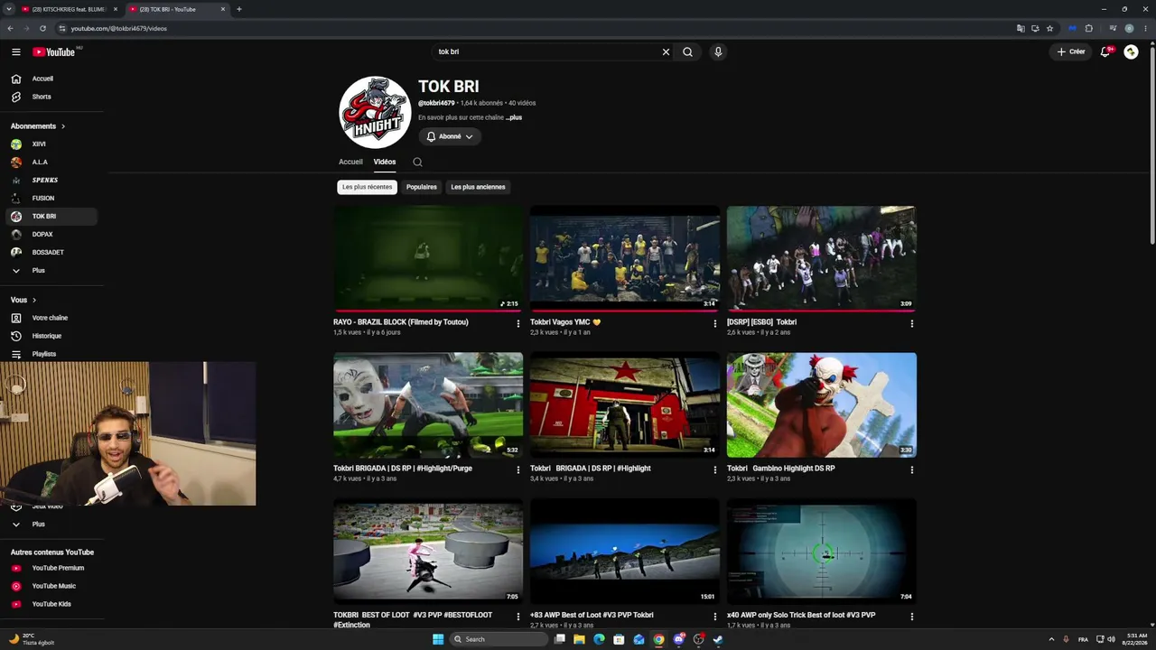Reload the page in the browser
Image resolution: width=1156 pixels, height=650 pixels.
[x=42, y=28]
